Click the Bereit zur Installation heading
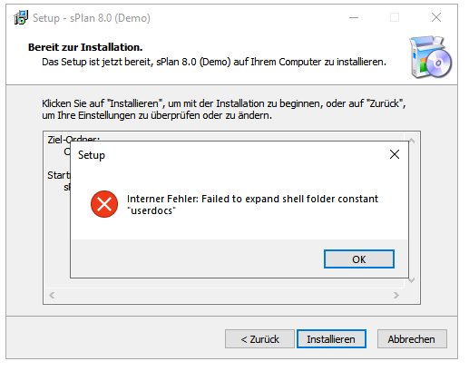 tap(85, 47)
